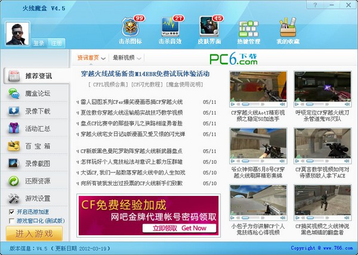Click play icon under 呼吸定位 video

click(x=297, y=104)
